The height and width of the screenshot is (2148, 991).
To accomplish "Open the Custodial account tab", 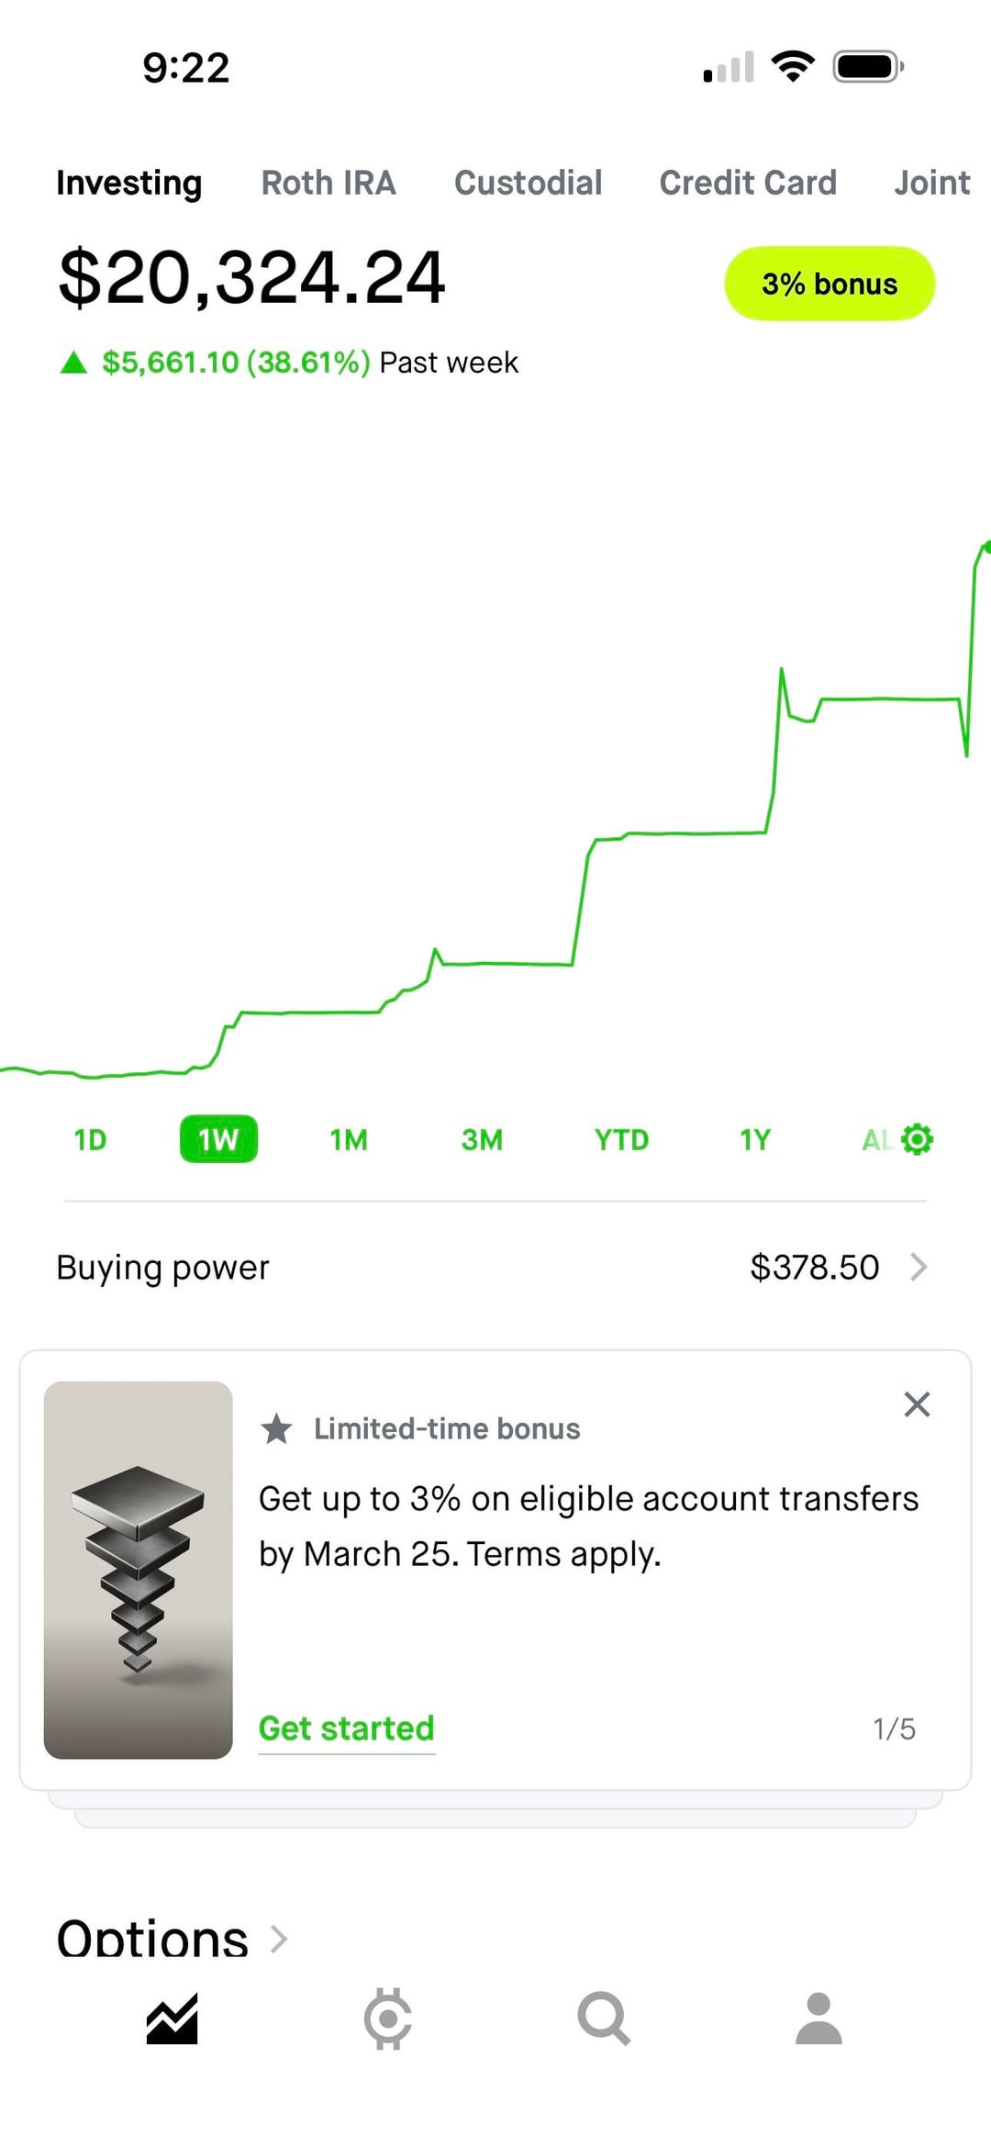I will tap(528, 183).
